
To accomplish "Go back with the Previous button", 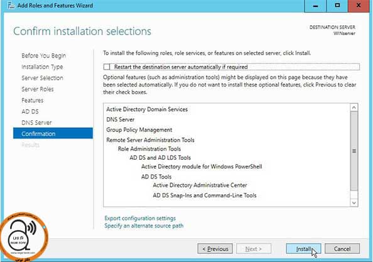I will 215,249.
